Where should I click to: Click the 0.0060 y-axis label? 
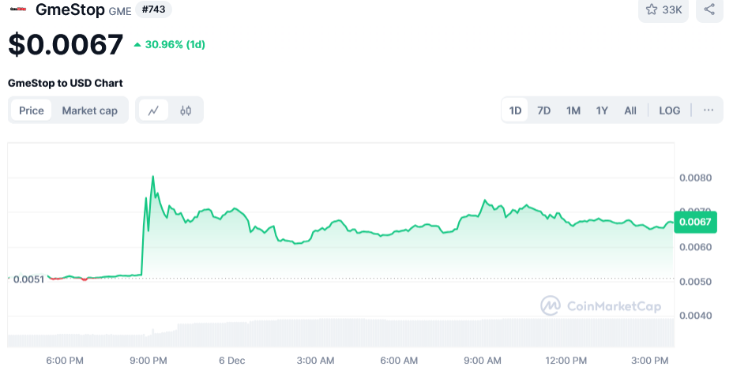pyautogui.click(x=696, y=247)
